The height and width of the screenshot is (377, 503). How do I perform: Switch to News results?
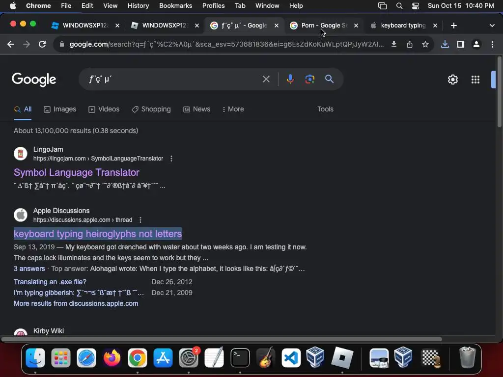pyautogui.click(x=196, y=109)
